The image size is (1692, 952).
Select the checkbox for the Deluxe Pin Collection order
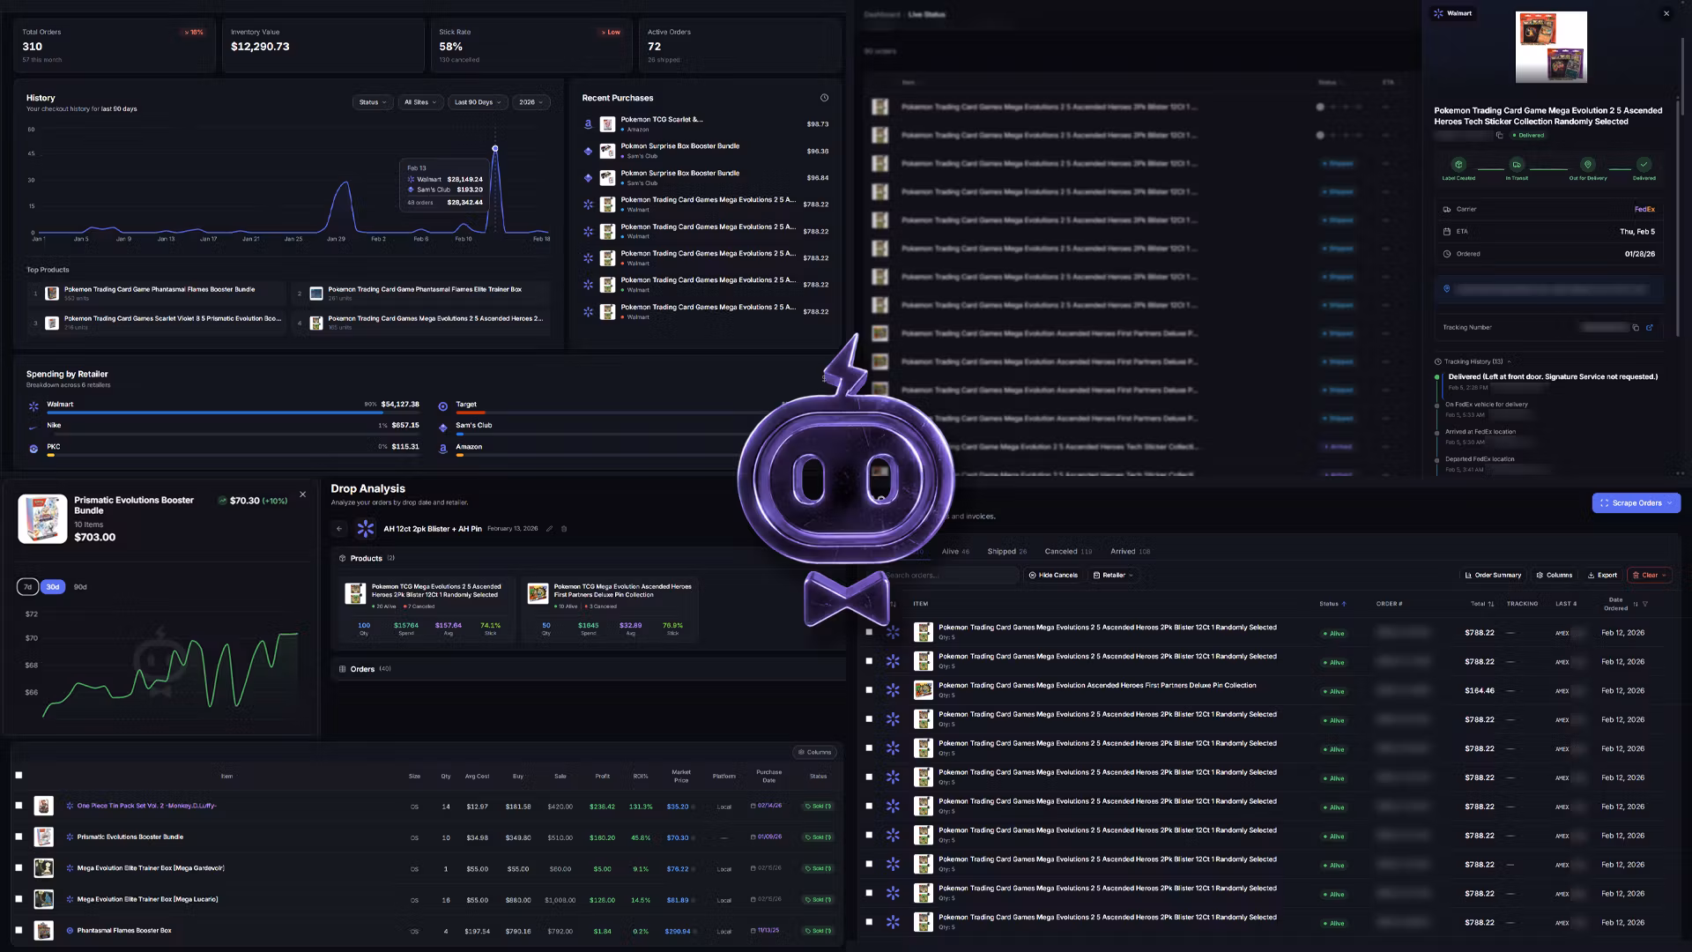point(869,690)
